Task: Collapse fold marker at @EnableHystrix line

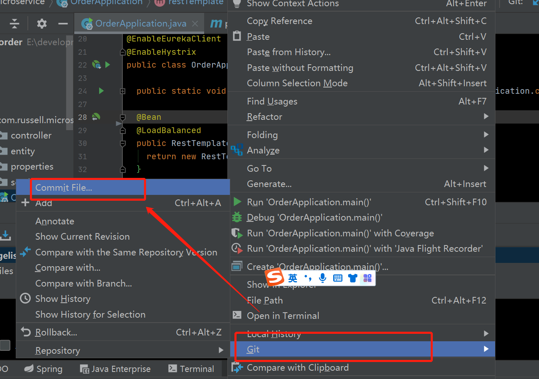Action: click(122, 52)
